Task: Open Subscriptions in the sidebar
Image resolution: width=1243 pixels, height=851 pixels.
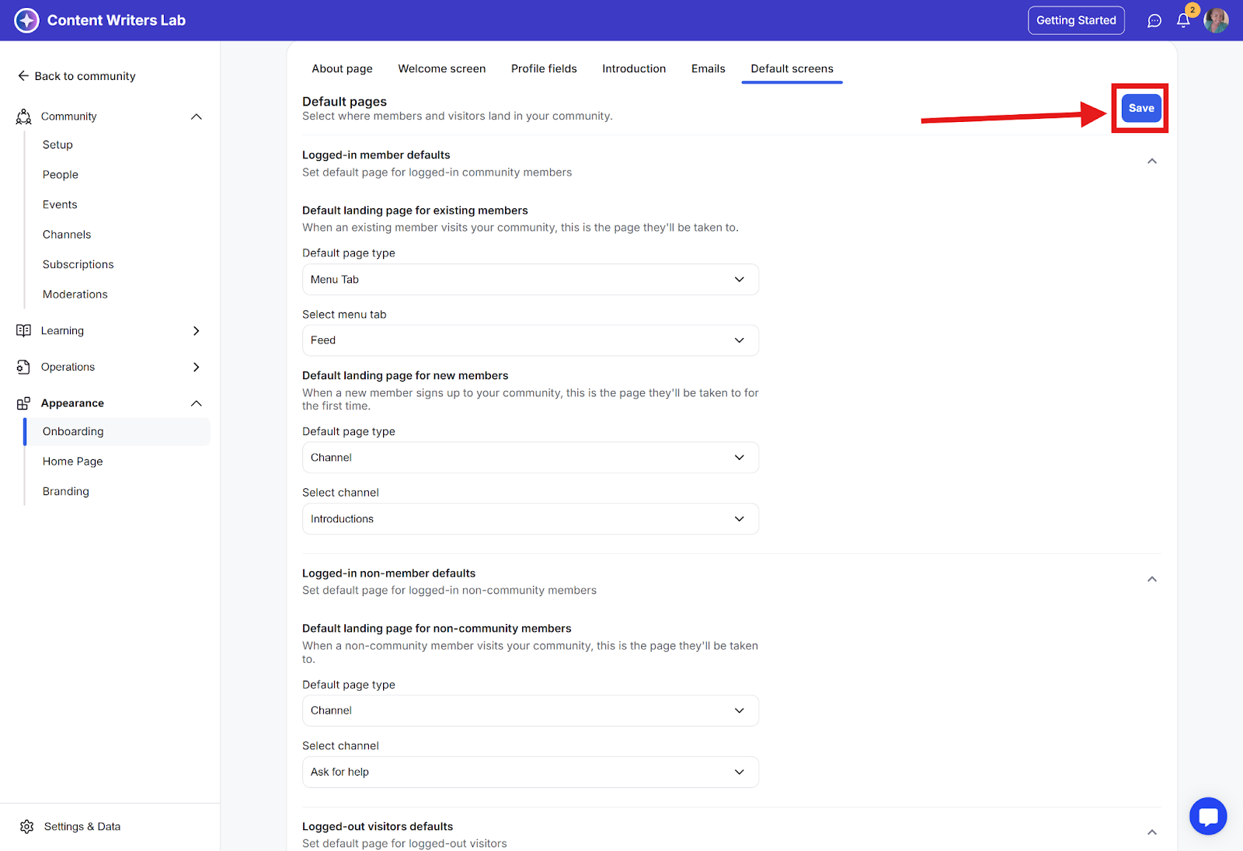Action: tap(78, 264)
